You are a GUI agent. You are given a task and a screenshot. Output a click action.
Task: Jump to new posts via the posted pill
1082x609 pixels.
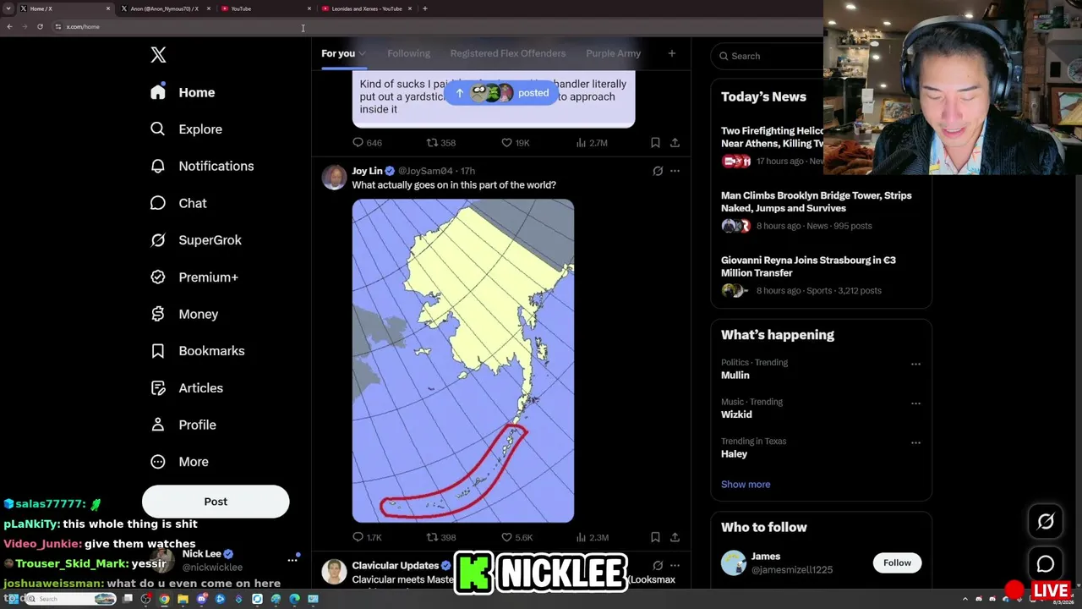501,93
